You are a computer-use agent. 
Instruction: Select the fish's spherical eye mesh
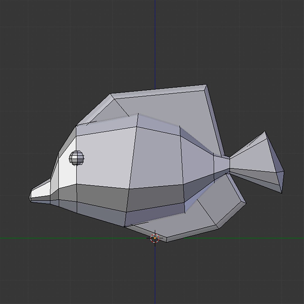(77, 158)
